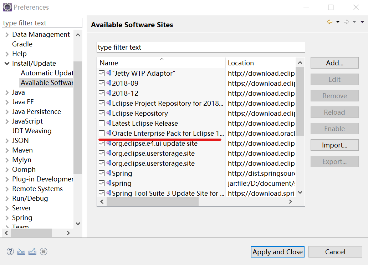The height and width of the screenshot is (265, 368).
Task: Toggle org.eclipse.e4.ui update site checkbox
Action: coord(102,143)
